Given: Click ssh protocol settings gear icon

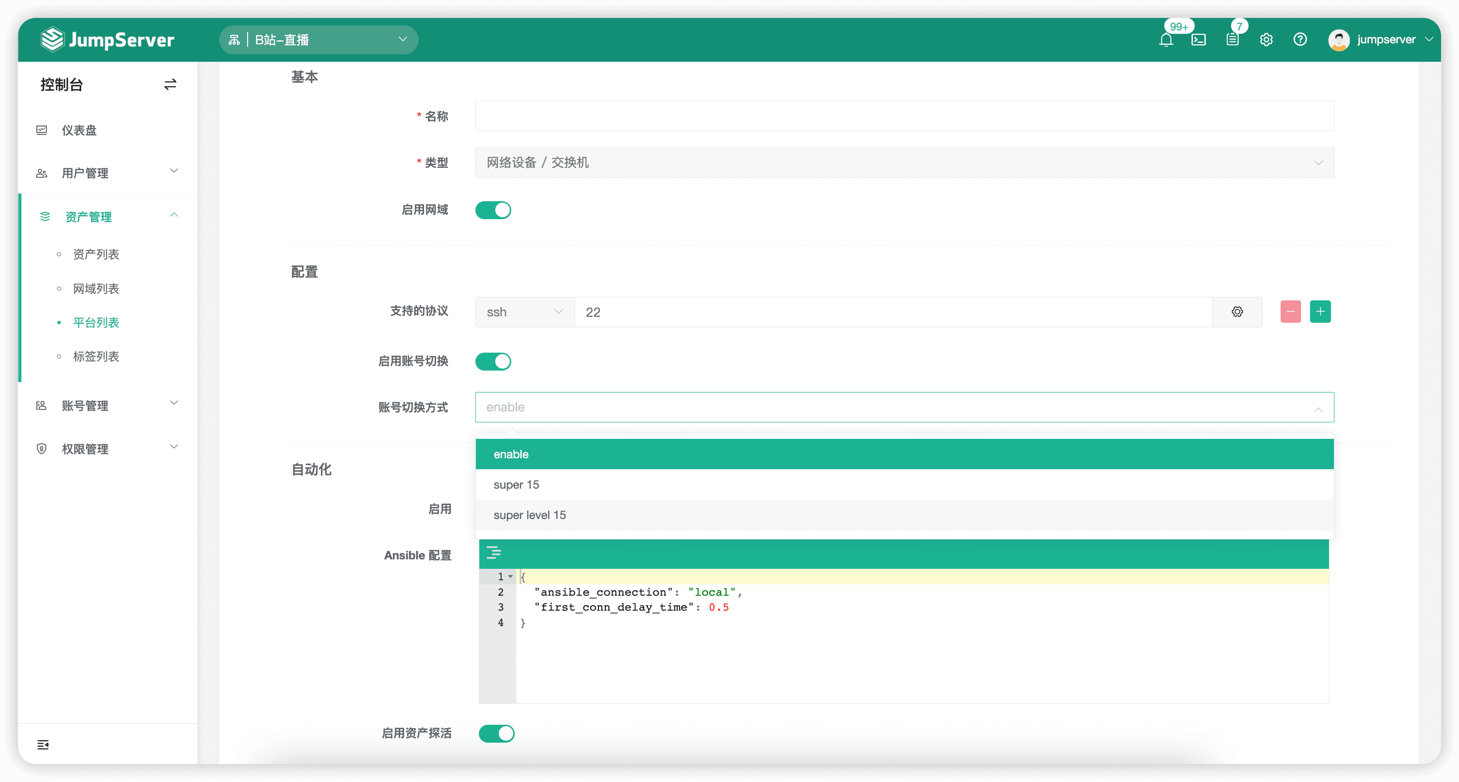Looking at the screenshot, I should [1237, 312].
